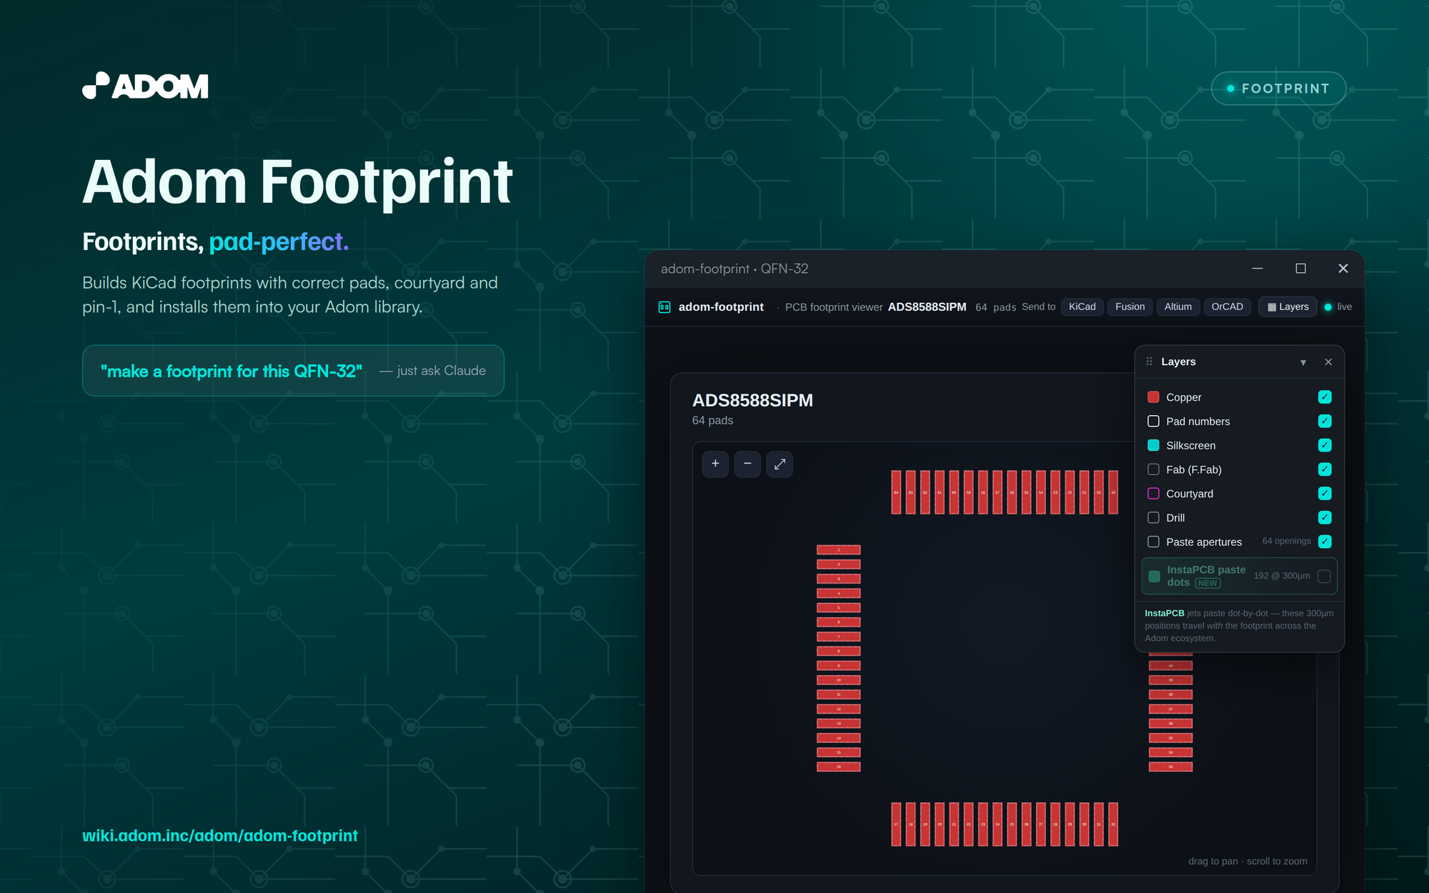The image size is (1429, 893).
Task: Click the InstaPCB paste dots color swatch
Action: pos(1154,576)
